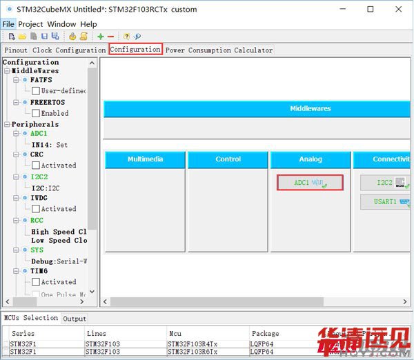
Task: Click the red minus toolbar icon
Action: [110, 37]
